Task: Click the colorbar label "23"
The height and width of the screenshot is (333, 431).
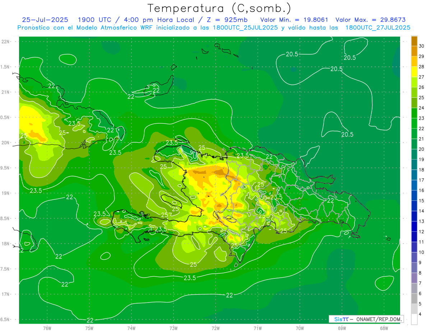Action: [x=422, y=118]
